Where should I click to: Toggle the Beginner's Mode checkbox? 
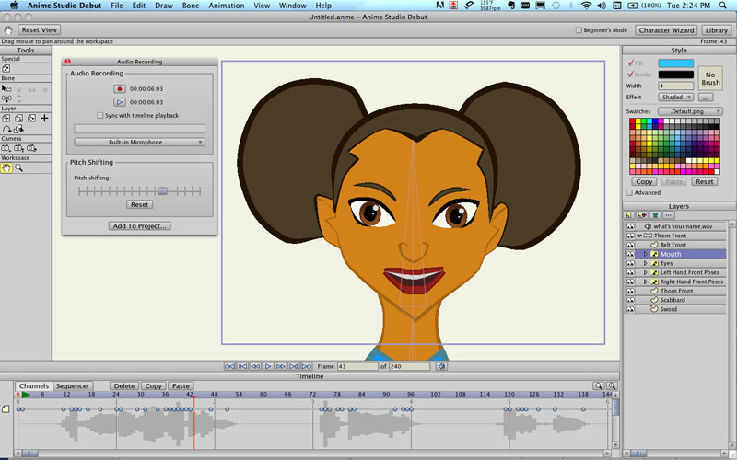[579, 30]
